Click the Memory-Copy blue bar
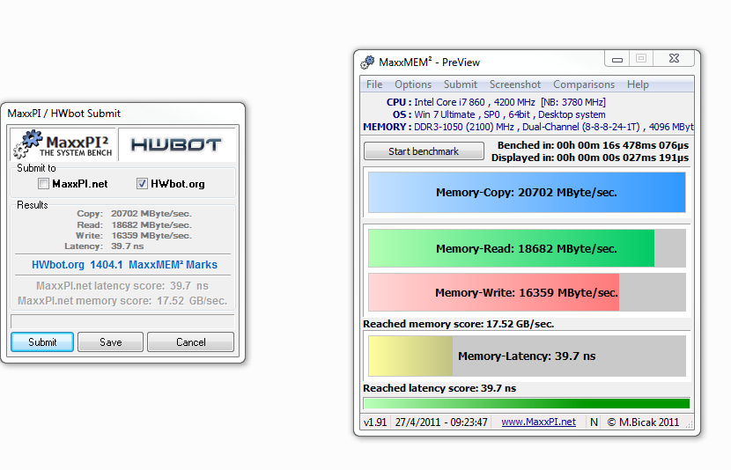This screenshot has width=731, height=470. coord(527,193)
